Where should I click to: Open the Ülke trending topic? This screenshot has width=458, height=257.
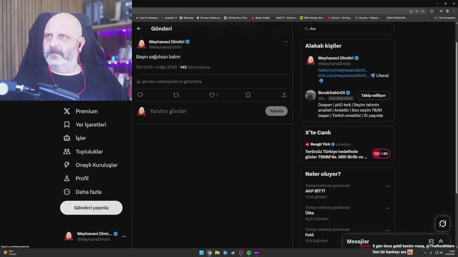[310, 213]
